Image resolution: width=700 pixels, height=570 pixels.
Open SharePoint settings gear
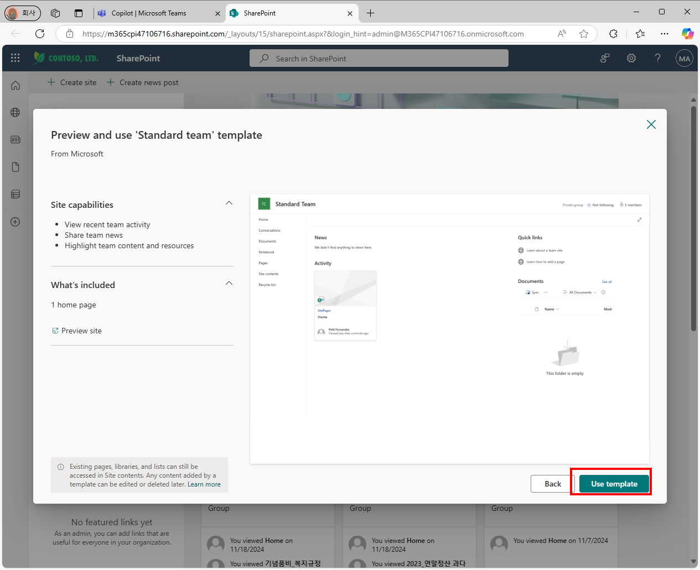coord(631,58)
